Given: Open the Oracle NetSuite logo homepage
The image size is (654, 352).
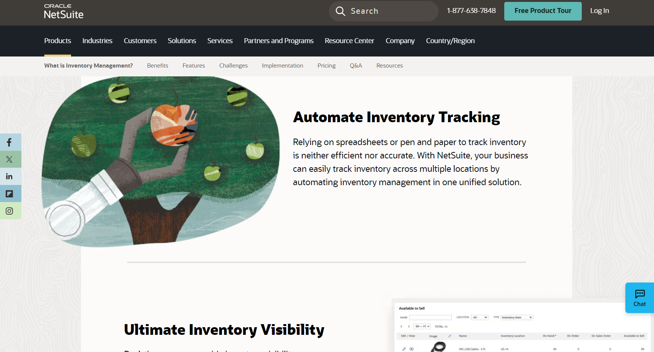Looking at the screenshot, I should pyautogui.click(x=63, y=12).
